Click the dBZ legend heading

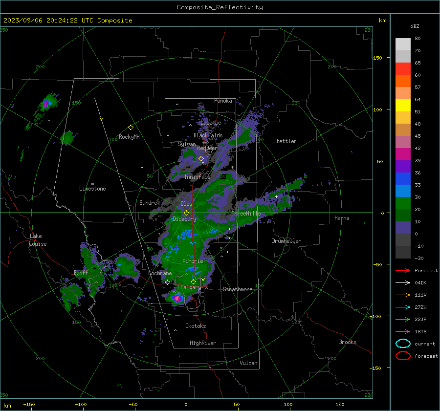415,26
